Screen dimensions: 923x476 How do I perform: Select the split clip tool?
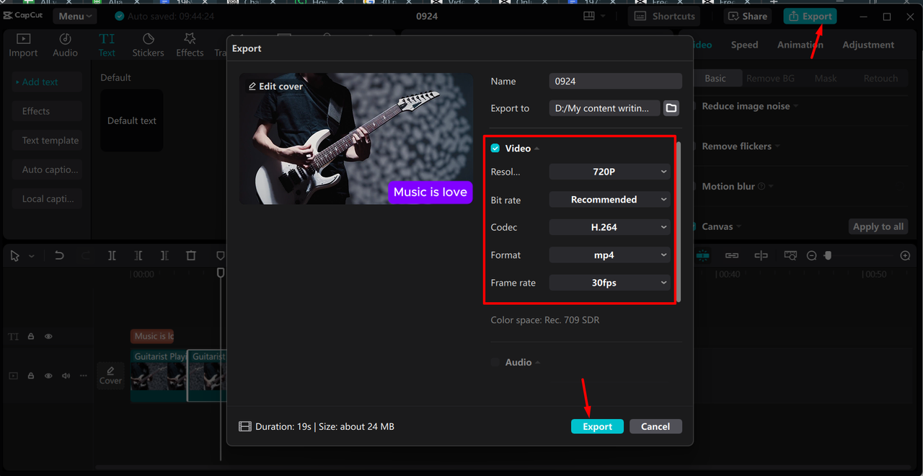tap(112, 255)
